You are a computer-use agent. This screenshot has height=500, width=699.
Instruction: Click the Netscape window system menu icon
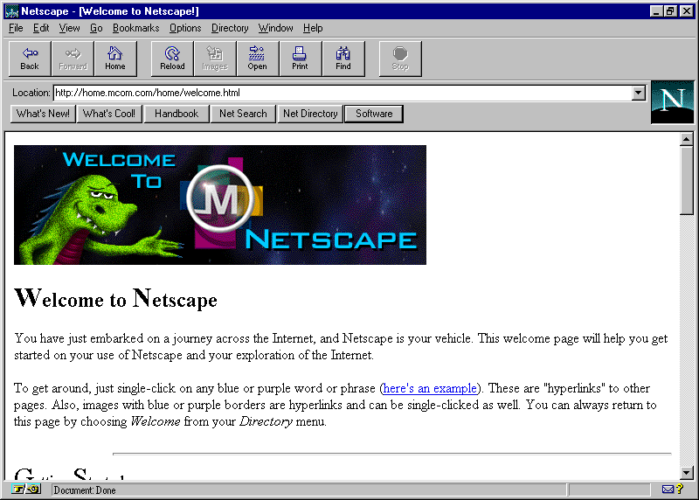[x=11, y=10]
